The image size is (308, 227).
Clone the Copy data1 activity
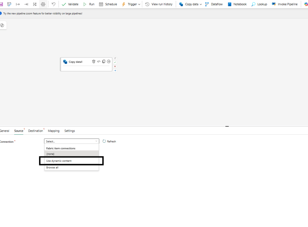tap(104, 61)
